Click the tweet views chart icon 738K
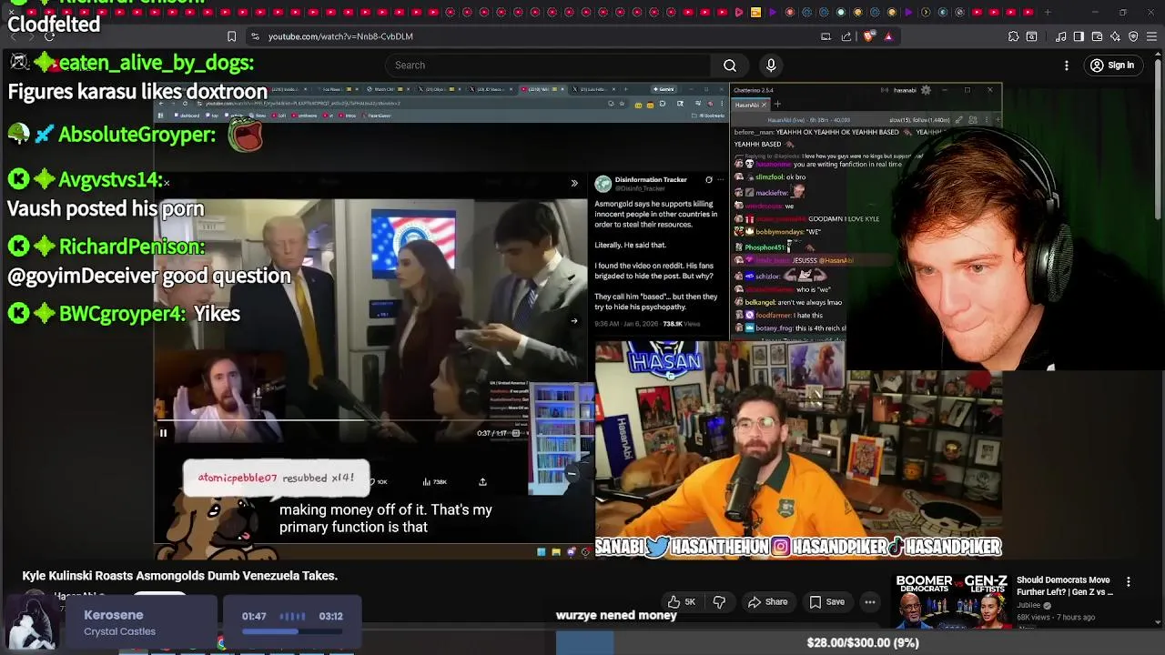This screenshot has height=655, width=1165. pos(434,482)
